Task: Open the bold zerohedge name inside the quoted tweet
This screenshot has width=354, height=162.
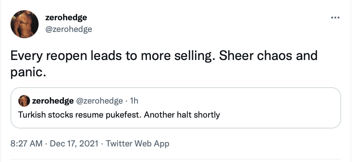Action: 53,101
